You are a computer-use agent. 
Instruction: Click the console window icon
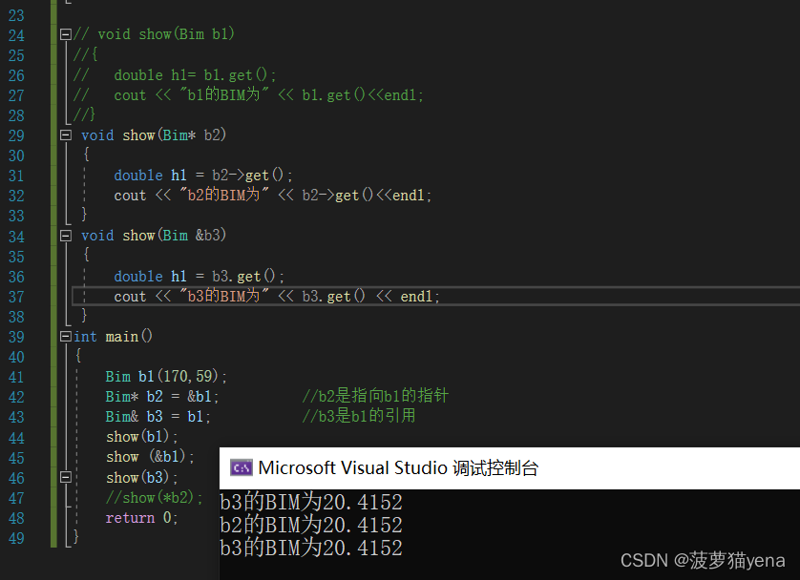point(241,467)
